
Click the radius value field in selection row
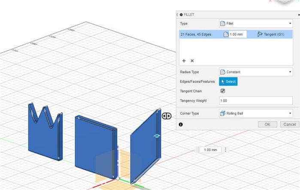point(237,34)
